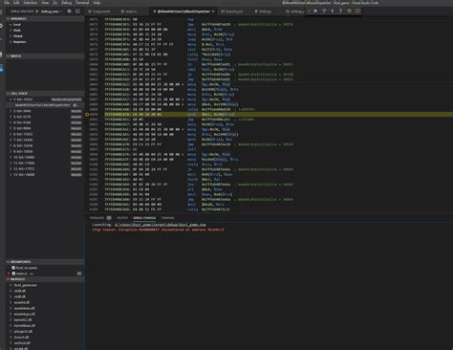Toggle the main.rs breakpoint checkbox

pyautogui.click(x=13, y=273)
